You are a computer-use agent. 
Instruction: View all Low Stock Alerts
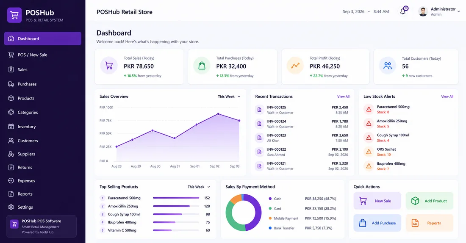447,97
